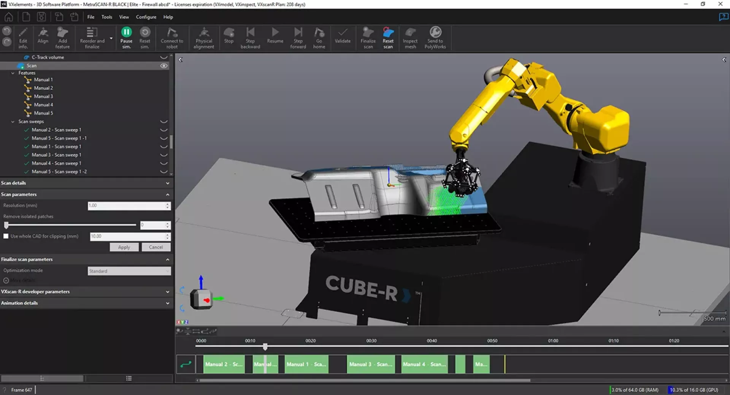This screenshot has height=395, width=730.
Task: Click the Add feature icon
Action: pos(62,33)
